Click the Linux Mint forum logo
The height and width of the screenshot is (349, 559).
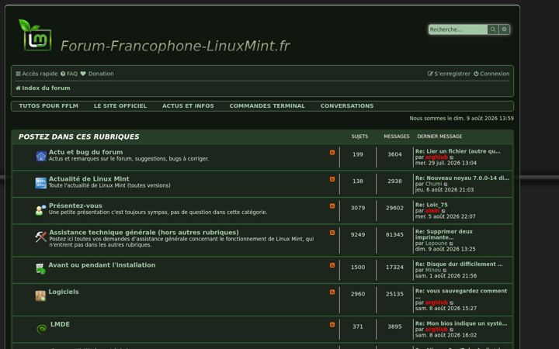pyautogui.click(x=35, y=35)
